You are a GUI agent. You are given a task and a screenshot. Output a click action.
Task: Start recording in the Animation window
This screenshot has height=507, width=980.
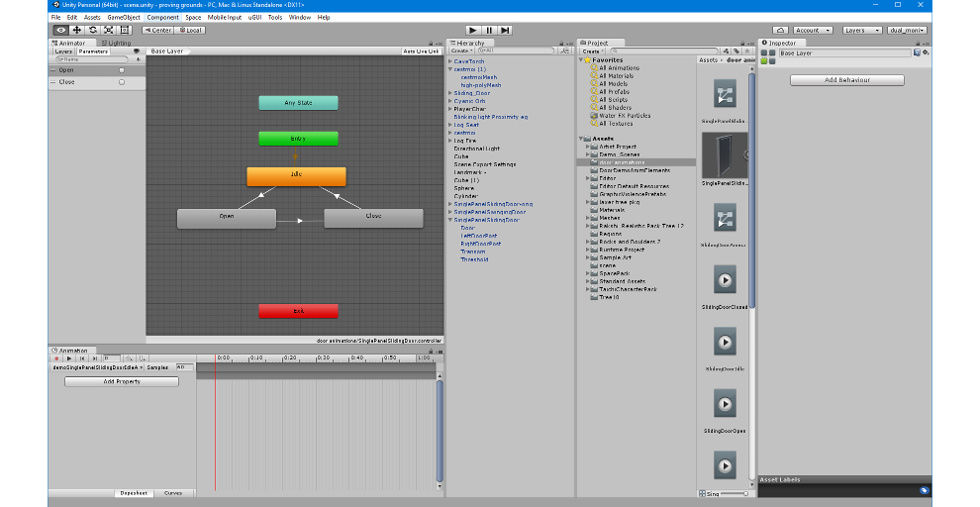[x=56, y=358]
